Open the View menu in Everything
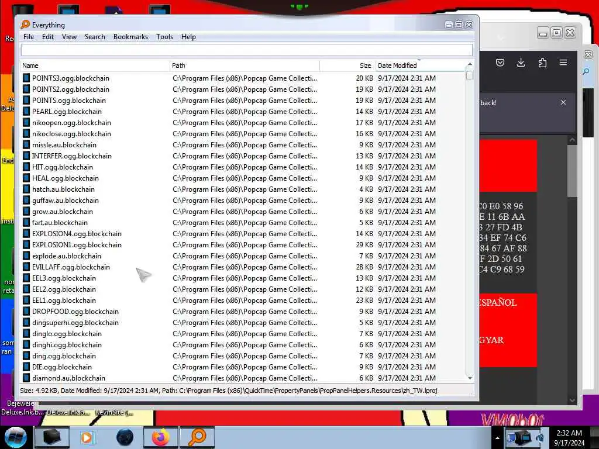 (69, 37)
